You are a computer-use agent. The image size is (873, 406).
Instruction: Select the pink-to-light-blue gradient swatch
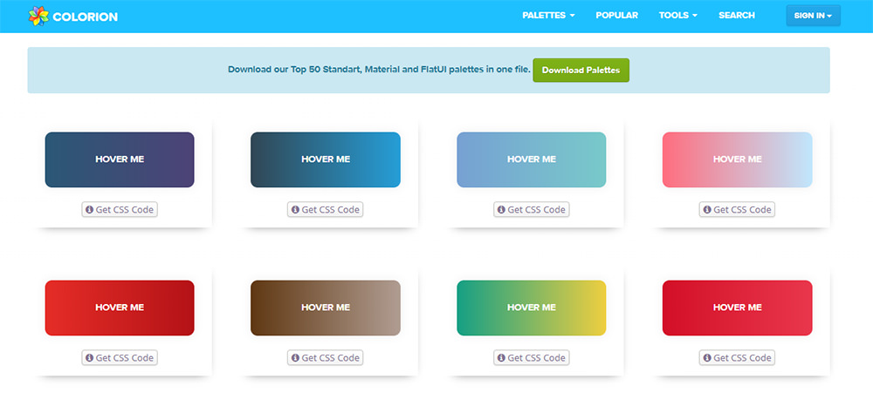[x=737, y=159]
